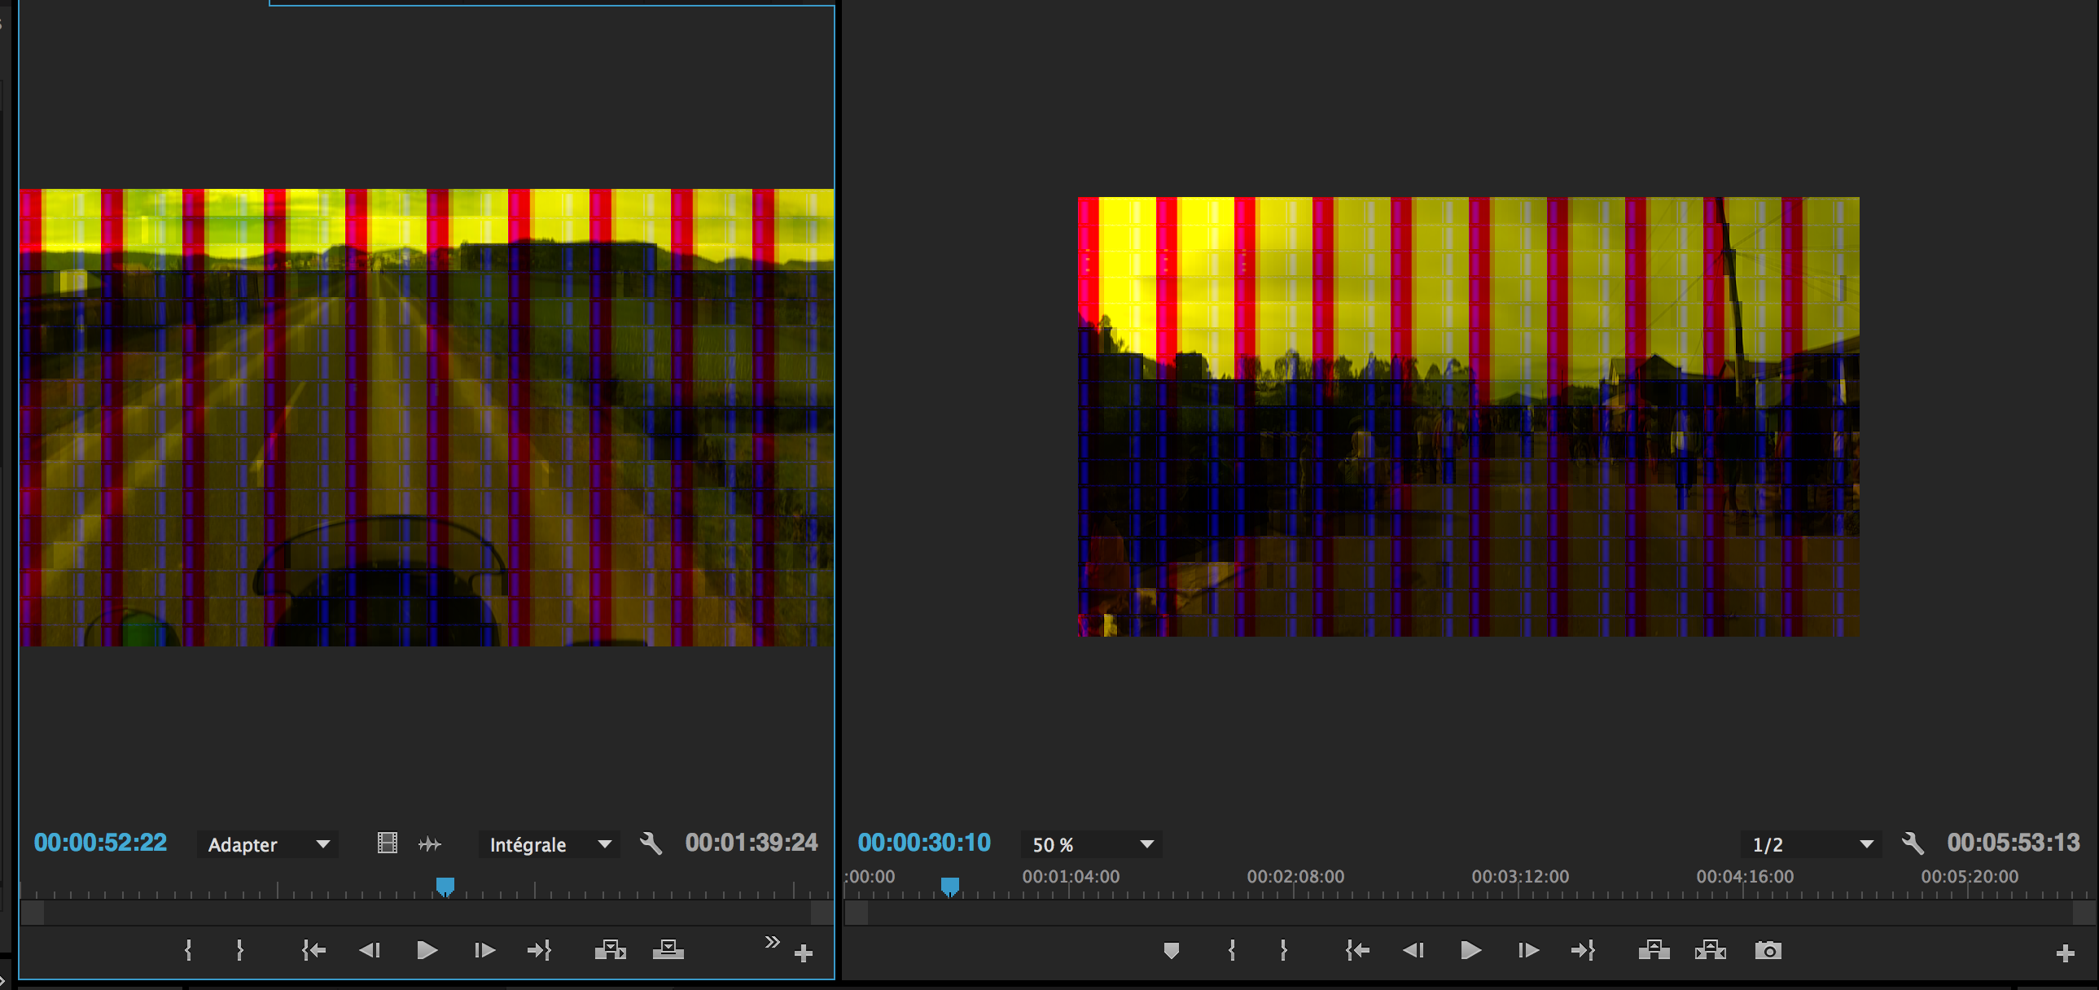
Task: Open Program monitor wrench settings
Action: pos(1913,843)
